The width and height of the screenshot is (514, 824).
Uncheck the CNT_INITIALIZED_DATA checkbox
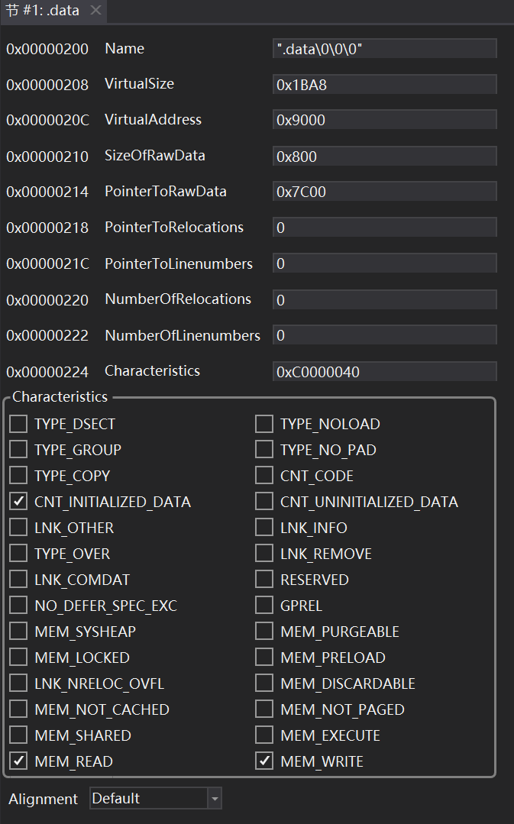[x=18, y=502]
